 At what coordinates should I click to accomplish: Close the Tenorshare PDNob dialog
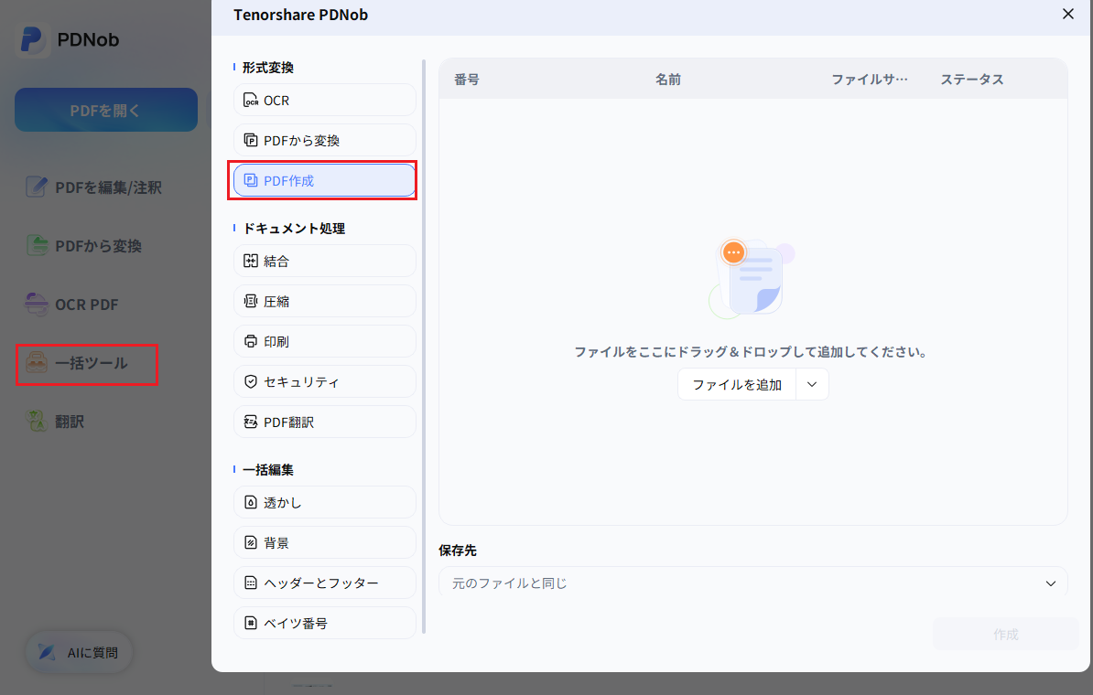(x=1068, y=14)
